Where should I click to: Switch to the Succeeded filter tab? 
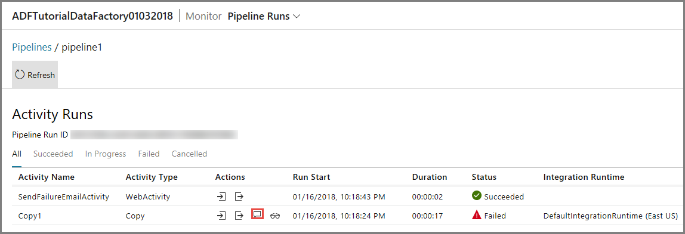pos(53,154)
